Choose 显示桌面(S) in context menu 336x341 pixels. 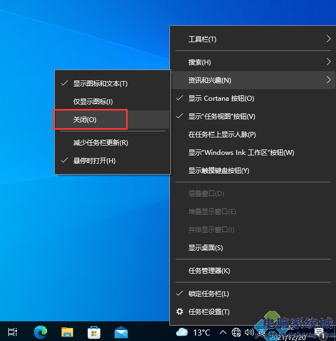(x=253, y=248)
